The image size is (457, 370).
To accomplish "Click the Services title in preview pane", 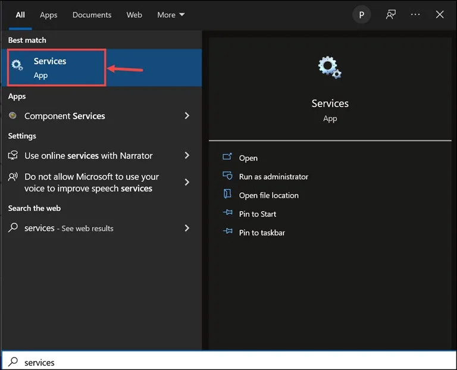I will click(x=330, y=104).
